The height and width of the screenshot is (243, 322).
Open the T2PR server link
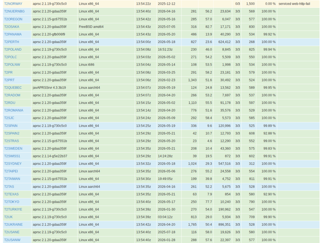click(8, 73)
